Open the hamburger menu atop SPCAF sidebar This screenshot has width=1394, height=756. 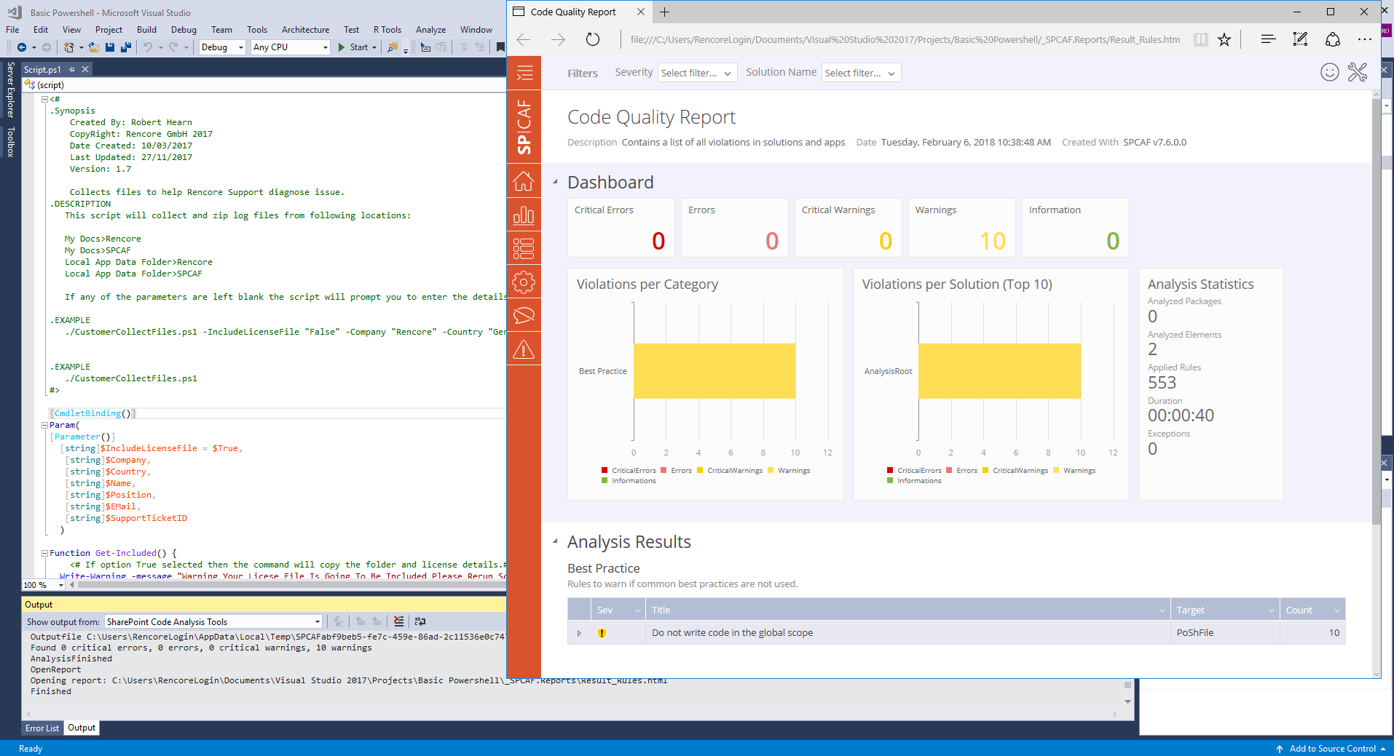pyautogui.click(x=524, y=73)
